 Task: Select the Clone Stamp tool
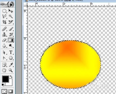point(4,34)
